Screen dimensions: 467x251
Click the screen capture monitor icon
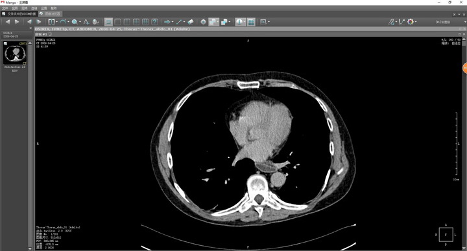click(x=263, y=22)
